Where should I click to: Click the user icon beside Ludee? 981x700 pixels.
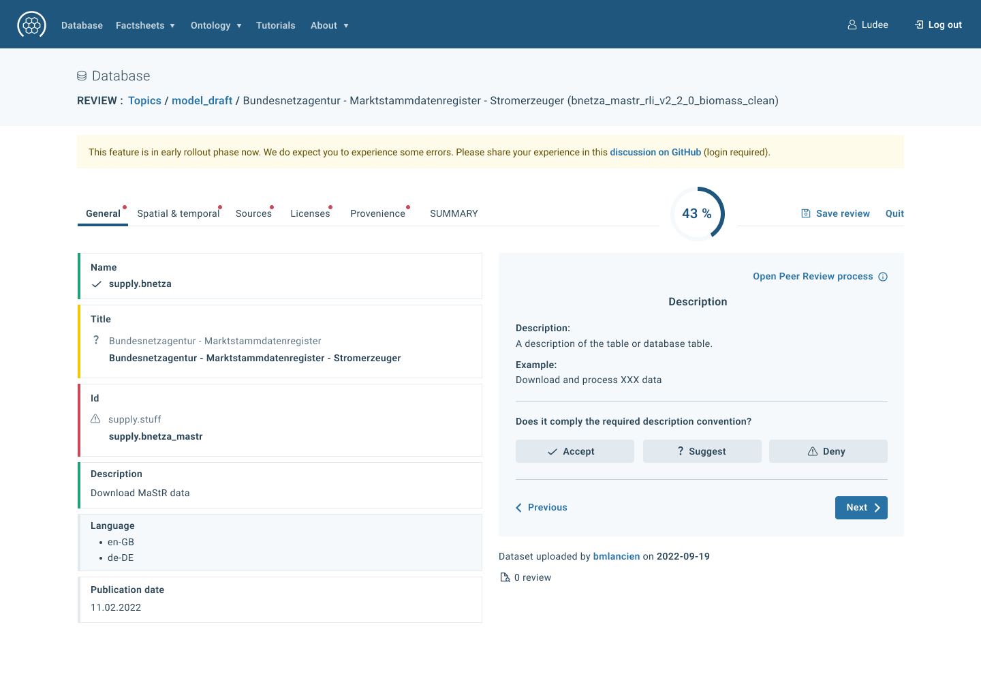(x=852, y=24)
